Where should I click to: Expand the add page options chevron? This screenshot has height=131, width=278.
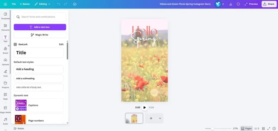point(160,118)
